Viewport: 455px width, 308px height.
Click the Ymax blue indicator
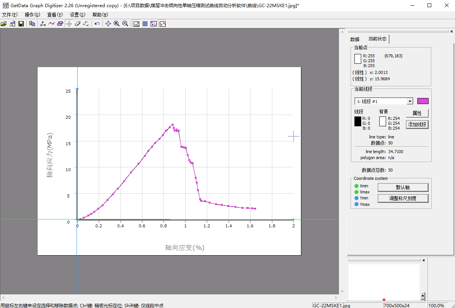pyautogui.click(x=356, y=204)
